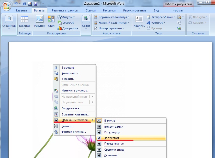
Task: Choose По контуру wrapping
Action: coord(131,132)
